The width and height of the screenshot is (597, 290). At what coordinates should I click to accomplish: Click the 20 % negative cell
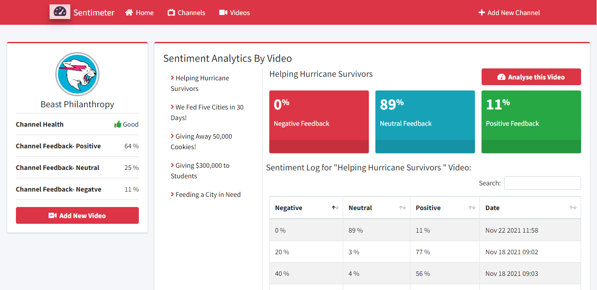tap(306, 252)
